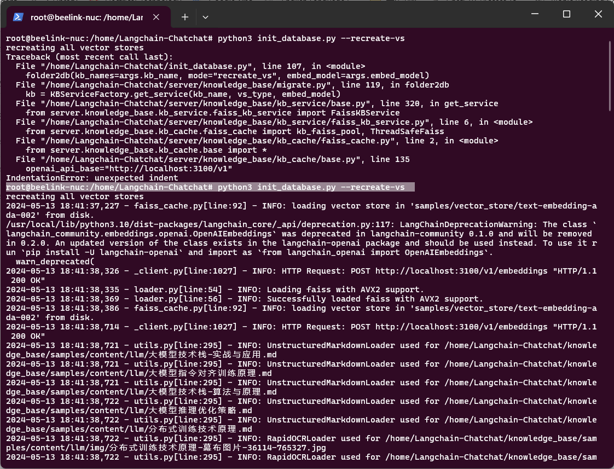The height and width of the screenshot is (469, 614).
Task: Click the Loading faiss with AVX2 support line
Action: 345,289
